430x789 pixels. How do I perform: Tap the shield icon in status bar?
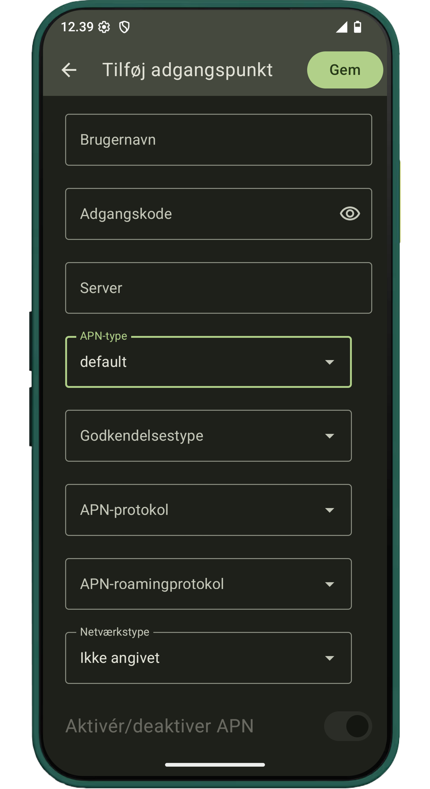[x=124, y=27]
